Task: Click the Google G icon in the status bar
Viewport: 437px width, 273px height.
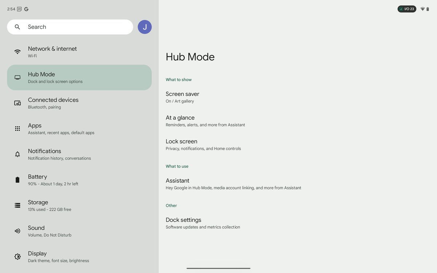Action: 26,8
